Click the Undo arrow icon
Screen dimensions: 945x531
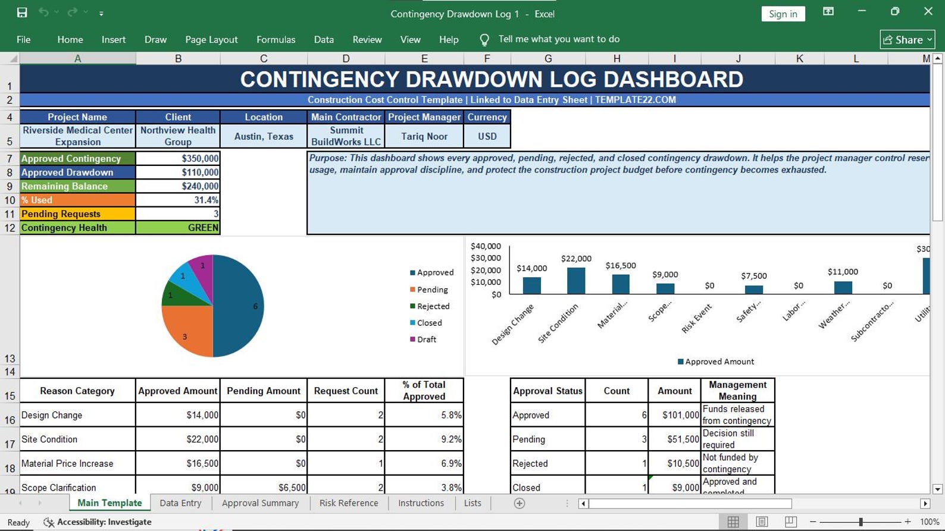tap(43, 12)
